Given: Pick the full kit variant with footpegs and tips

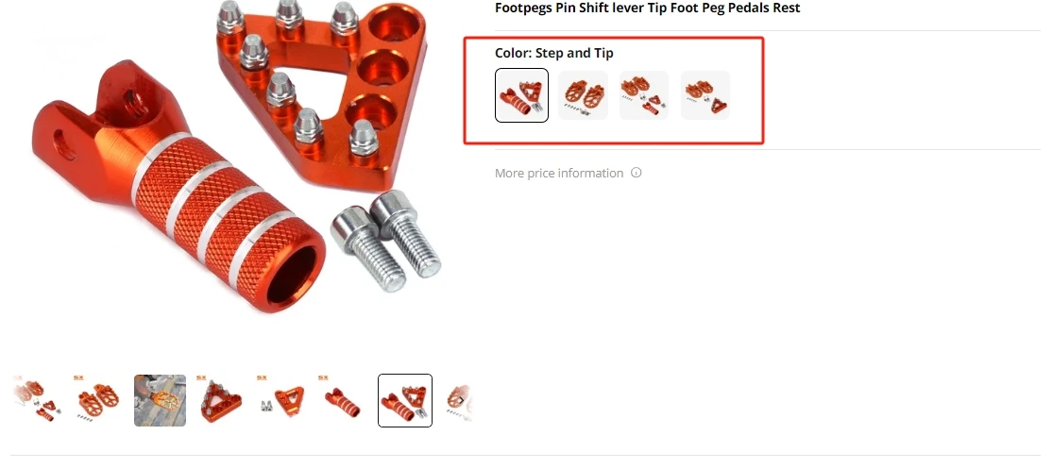Looking at the screenshot, I should 644,95.
